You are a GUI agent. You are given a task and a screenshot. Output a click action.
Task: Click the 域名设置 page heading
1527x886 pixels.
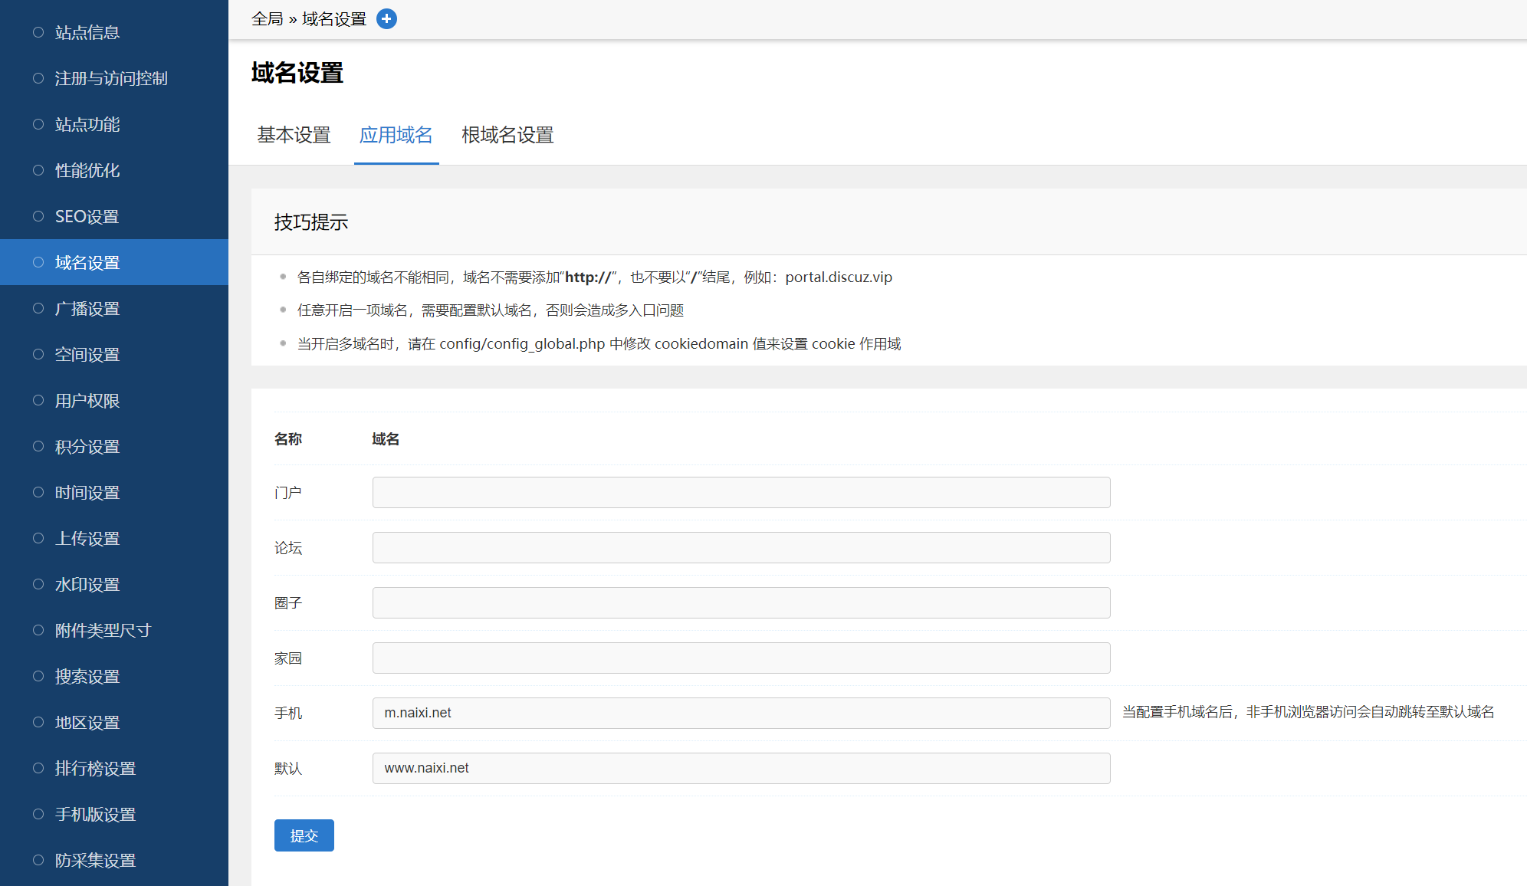click(x=297, y=73)
